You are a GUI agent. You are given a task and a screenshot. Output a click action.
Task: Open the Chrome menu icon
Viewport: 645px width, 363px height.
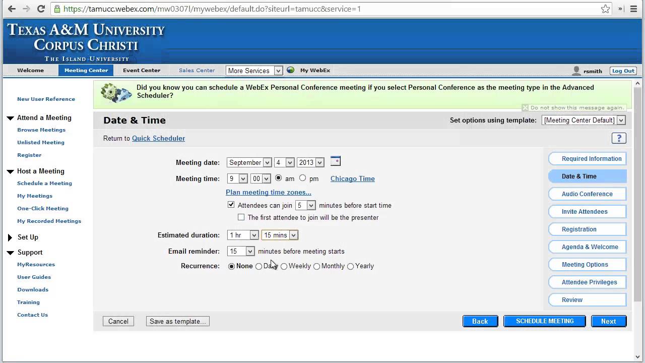634,9
